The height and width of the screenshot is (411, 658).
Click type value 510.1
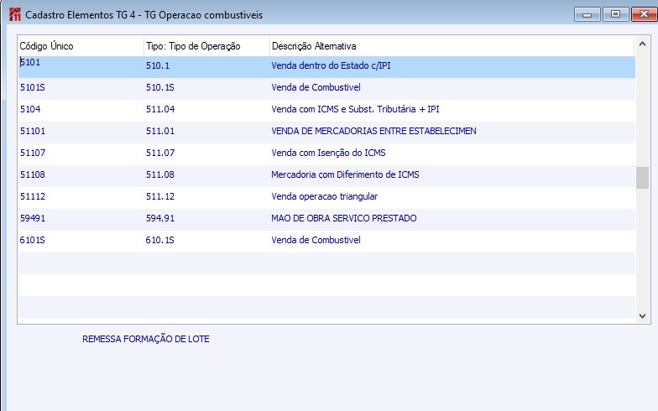click(x=158, y=65)
